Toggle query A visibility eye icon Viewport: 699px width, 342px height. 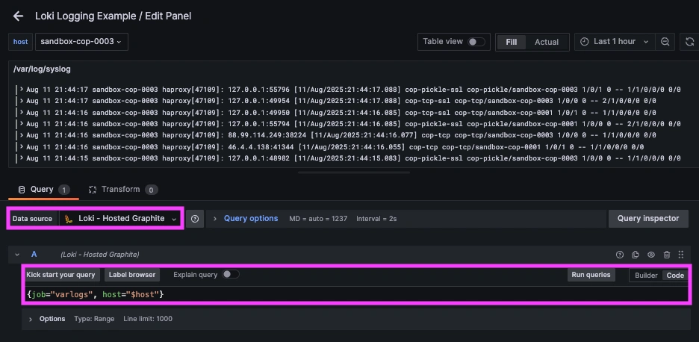click(651, 255)
